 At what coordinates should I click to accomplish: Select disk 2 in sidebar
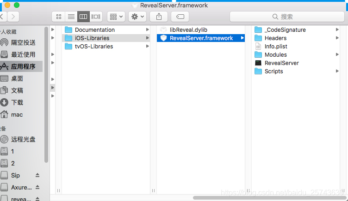[x=21, y=163]
